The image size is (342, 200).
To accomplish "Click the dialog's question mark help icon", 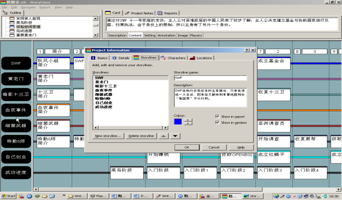I will 247,50.
